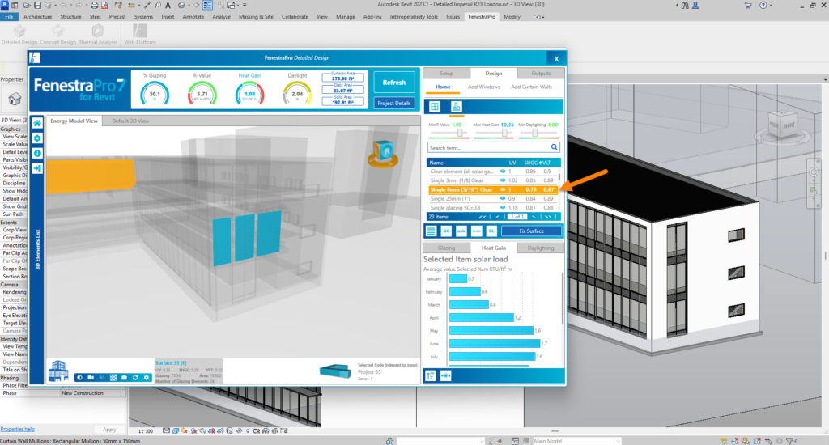This screenshot has width=829, height=445.
Task: Switch to the Glazing chart tab
Action: click(446, 248)
